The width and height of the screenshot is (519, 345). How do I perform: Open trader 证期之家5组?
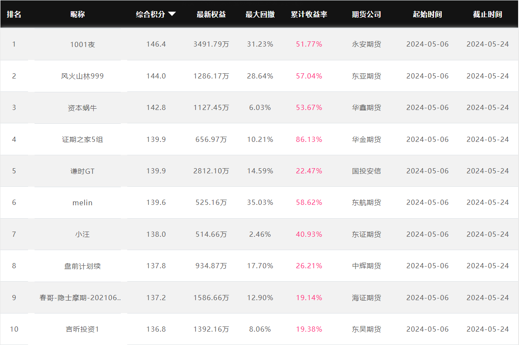82,139
